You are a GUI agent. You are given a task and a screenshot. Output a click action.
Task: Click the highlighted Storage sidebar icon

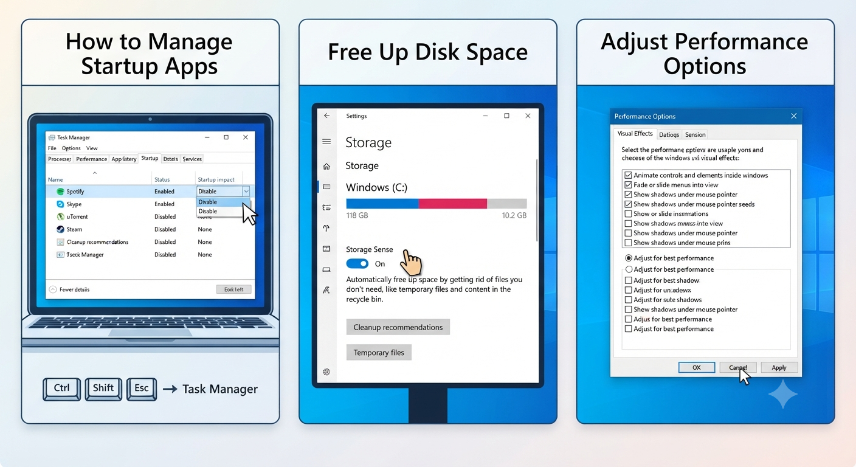pyautogui.click(x=326, y=187)
